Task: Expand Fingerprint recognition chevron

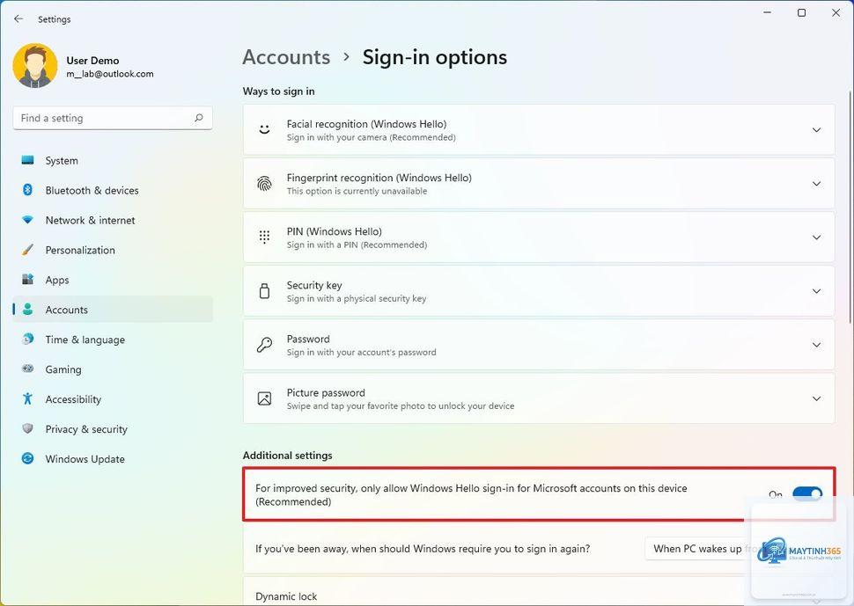Action: [816, 183]
